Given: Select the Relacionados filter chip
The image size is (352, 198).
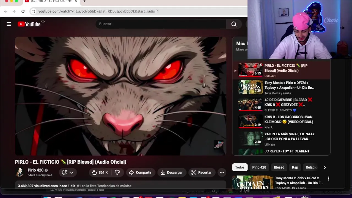Looking at the screenshot, I should [x=311, y=167].
